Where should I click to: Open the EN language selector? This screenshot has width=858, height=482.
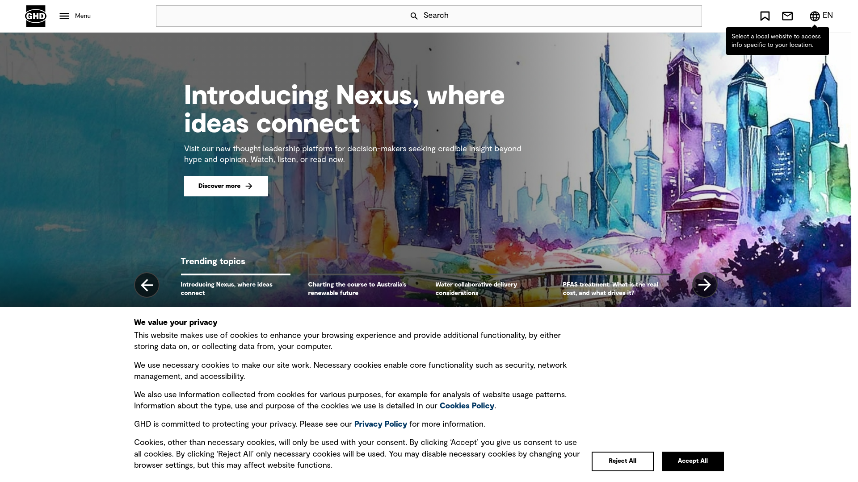pyautogui.click(x=828, y=16)
